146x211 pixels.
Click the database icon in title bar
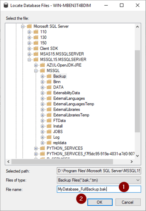coord(6,6)
